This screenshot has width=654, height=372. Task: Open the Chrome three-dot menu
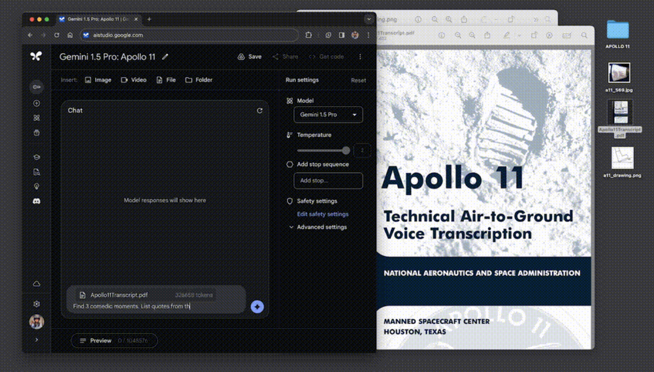tap(368, 35)
